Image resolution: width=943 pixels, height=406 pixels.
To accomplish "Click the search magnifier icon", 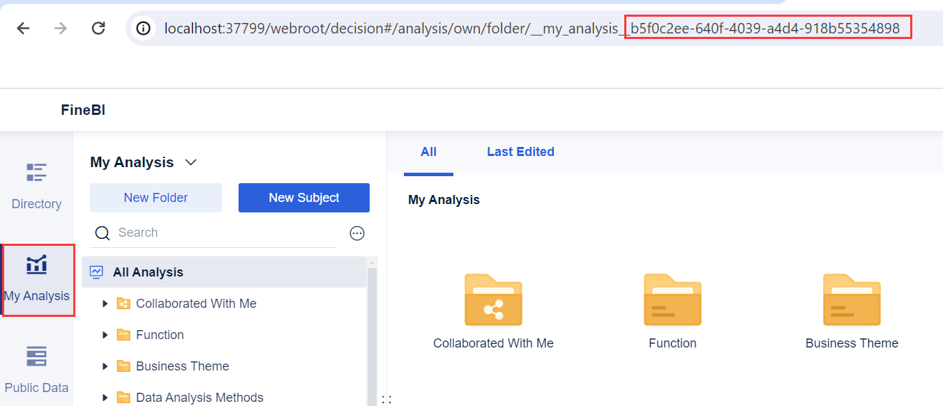I will (103, 233).
